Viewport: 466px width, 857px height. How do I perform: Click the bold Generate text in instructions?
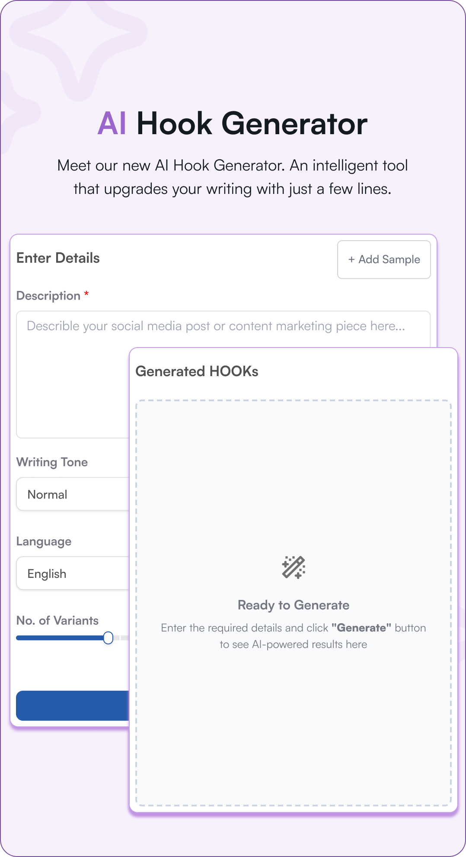coord(361,628)
